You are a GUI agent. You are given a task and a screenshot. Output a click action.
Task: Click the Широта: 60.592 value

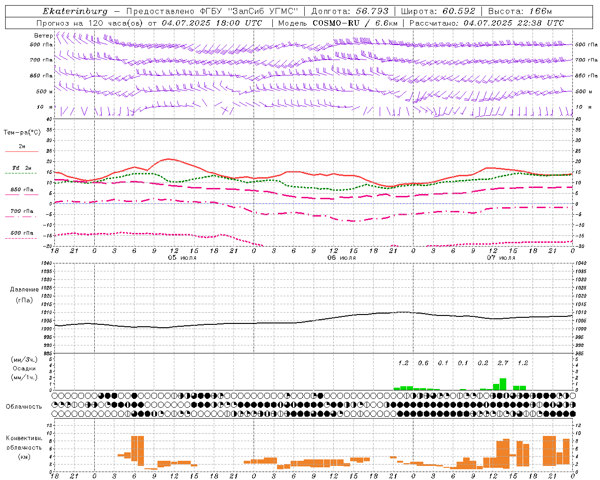438,11
